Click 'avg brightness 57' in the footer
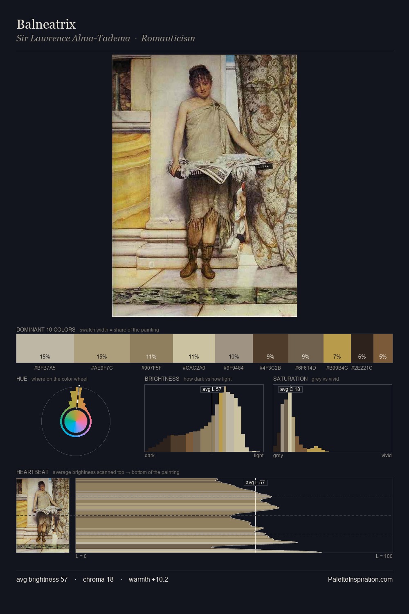This screenshot has height=614, width=409. [42, 579]
